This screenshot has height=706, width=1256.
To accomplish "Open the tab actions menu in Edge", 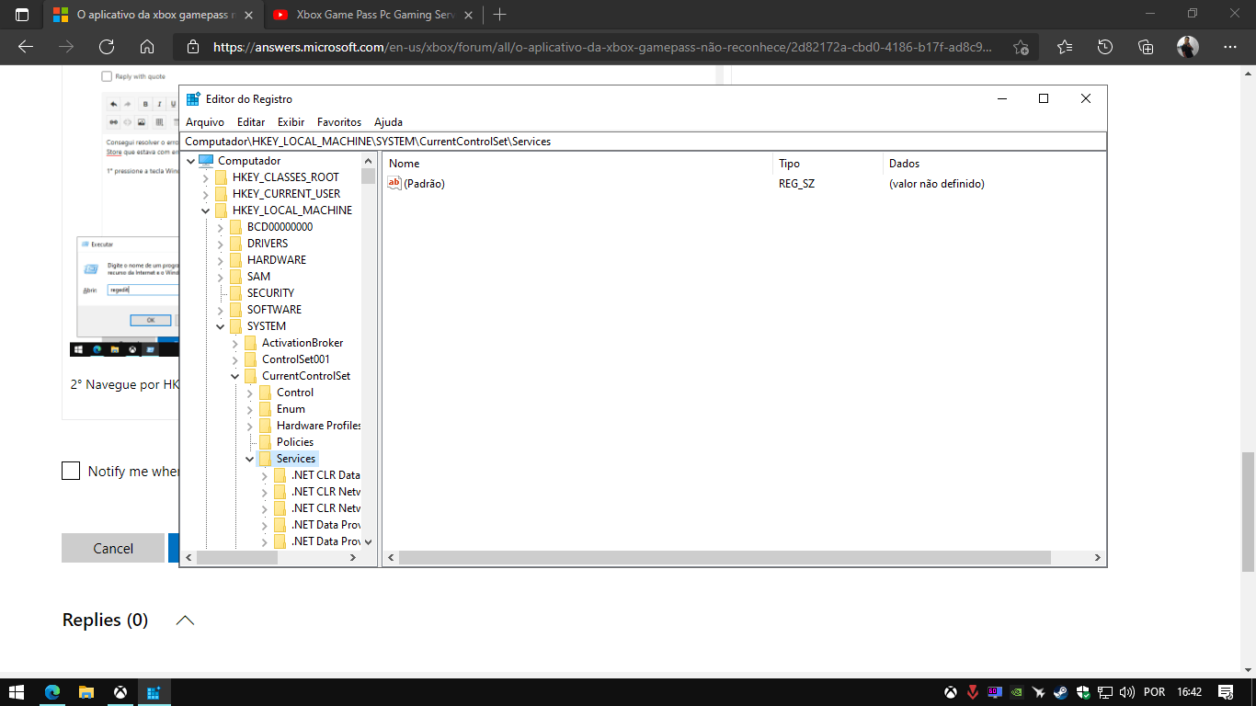I will (x=22, y=15).
